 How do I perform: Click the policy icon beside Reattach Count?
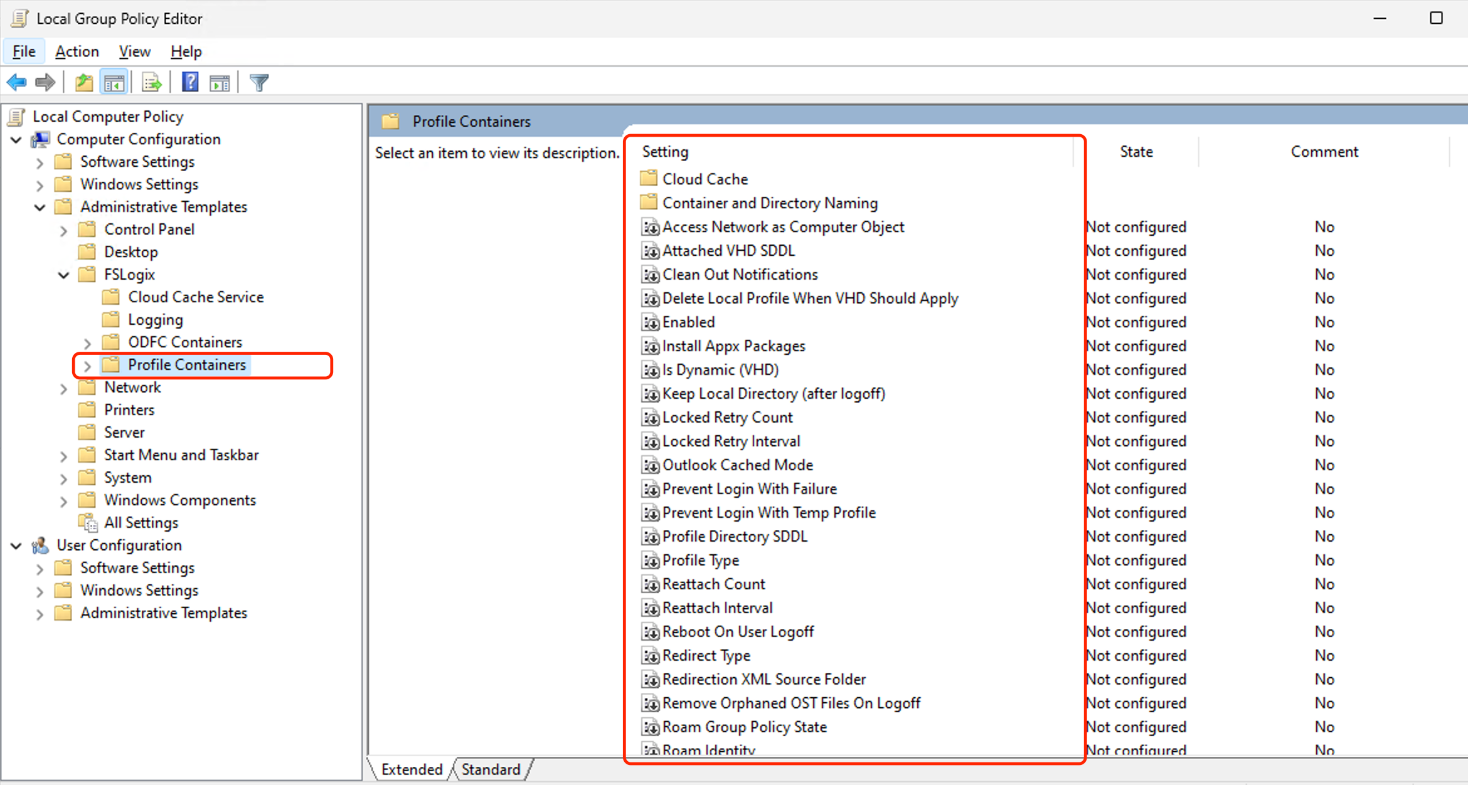[651, 584]
